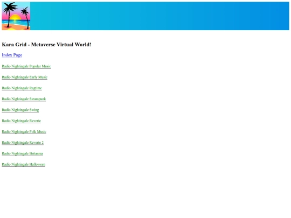Open the Radio Nightingale Swing link
The image size is (291, 218).
(20, 110)
